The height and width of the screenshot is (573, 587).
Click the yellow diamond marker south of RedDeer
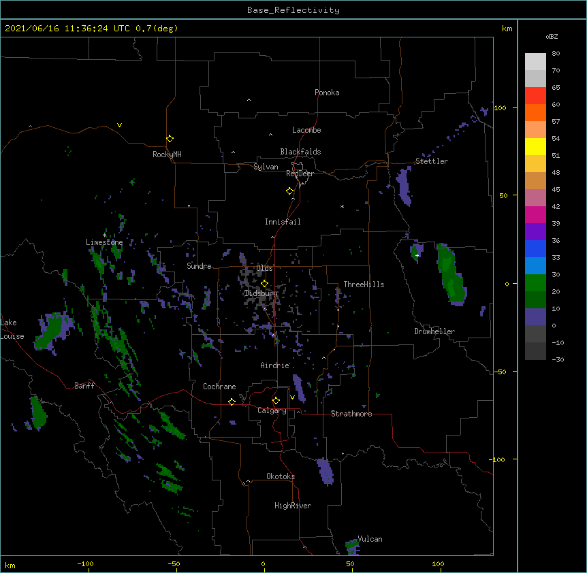[289, 191]
